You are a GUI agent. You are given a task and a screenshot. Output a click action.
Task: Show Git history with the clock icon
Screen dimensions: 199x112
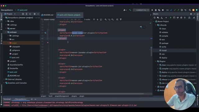(182, 10)
